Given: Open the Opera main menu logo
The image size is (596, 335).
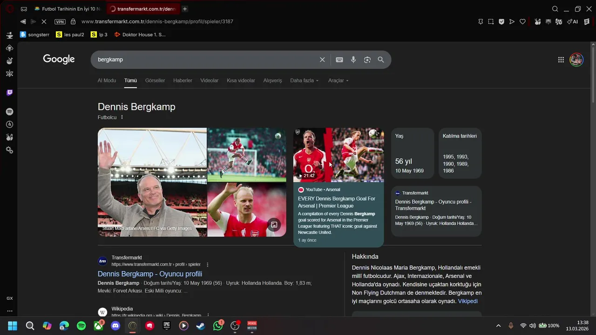Looking at the screenshot, I should pos(9,8).
